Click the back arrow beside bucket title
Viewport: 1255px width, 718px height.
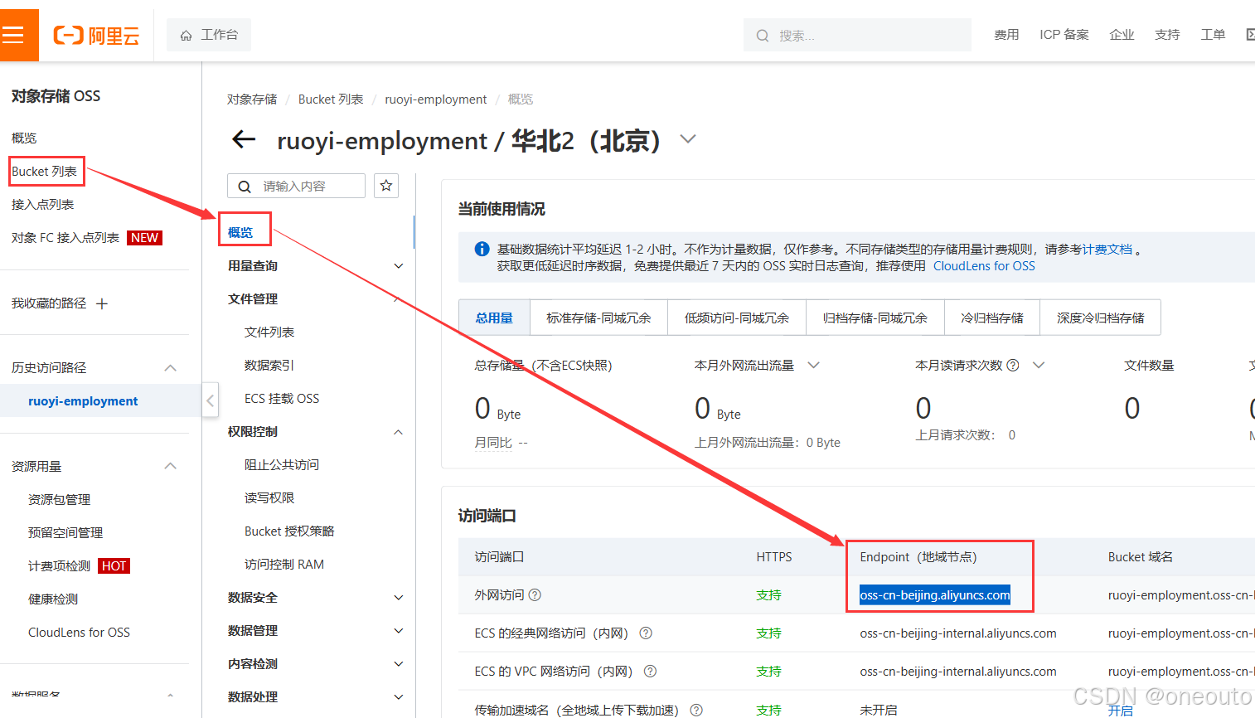point(244,139)
